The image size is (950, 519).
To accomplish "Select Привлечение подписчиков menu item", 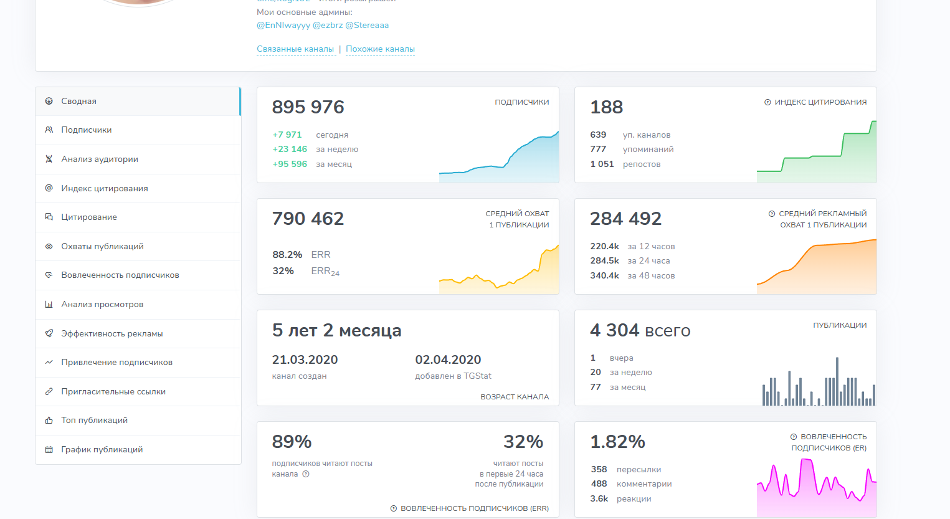I will coord(138,362).
